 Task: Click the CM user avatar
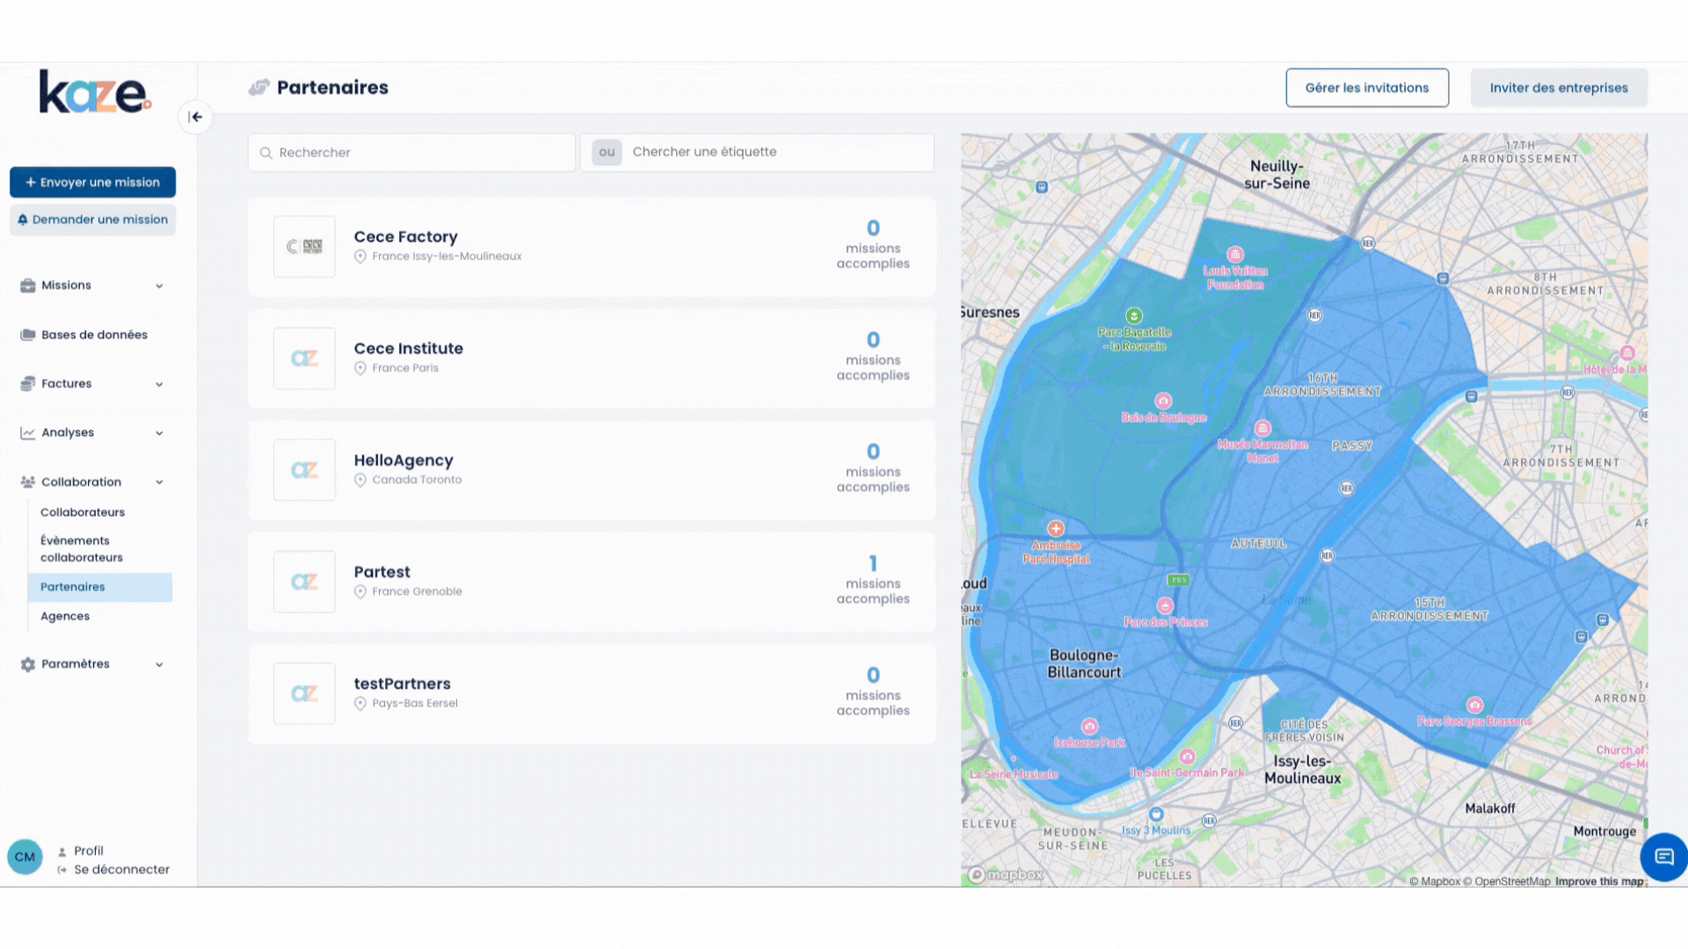(25, 857)
